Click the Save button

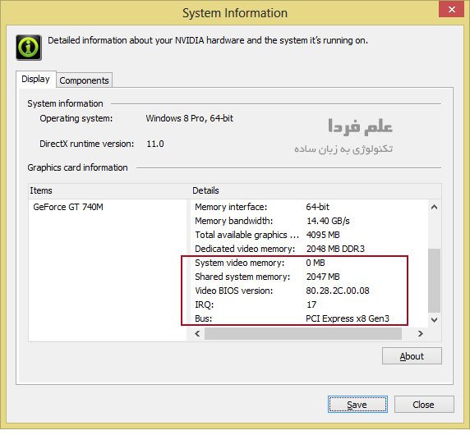point(357,405)
